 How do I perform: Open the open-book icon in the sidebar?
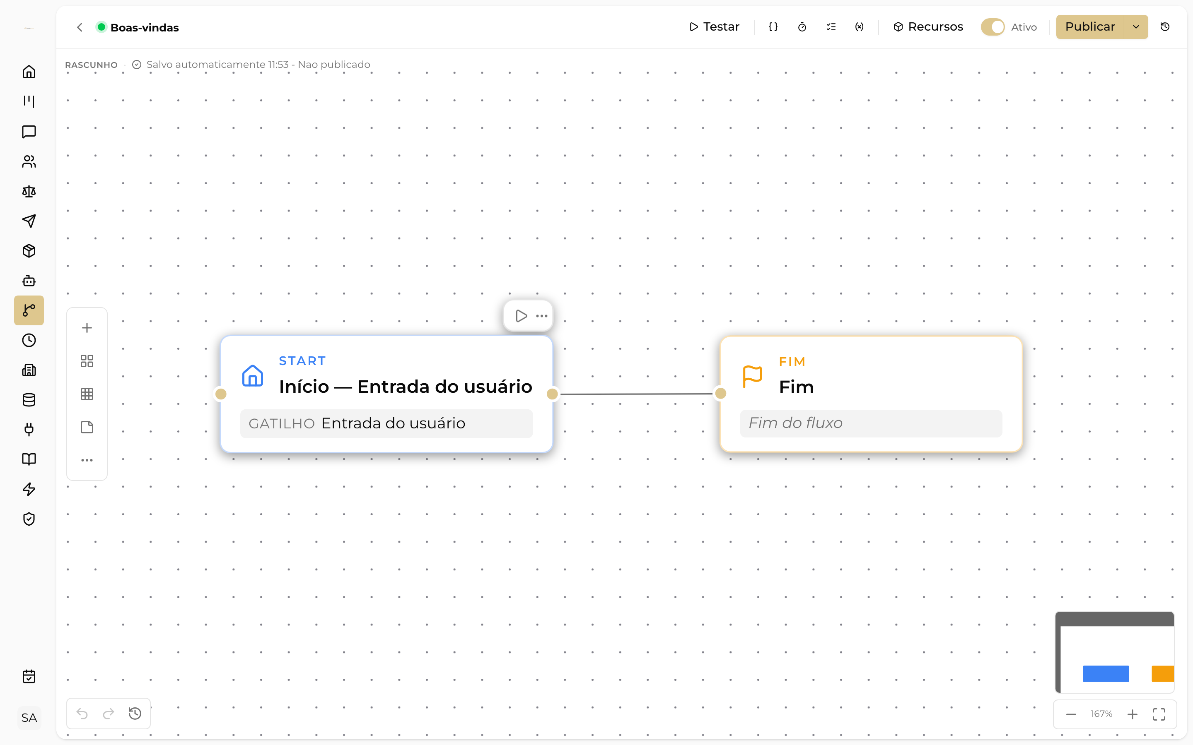coord(29,460)
